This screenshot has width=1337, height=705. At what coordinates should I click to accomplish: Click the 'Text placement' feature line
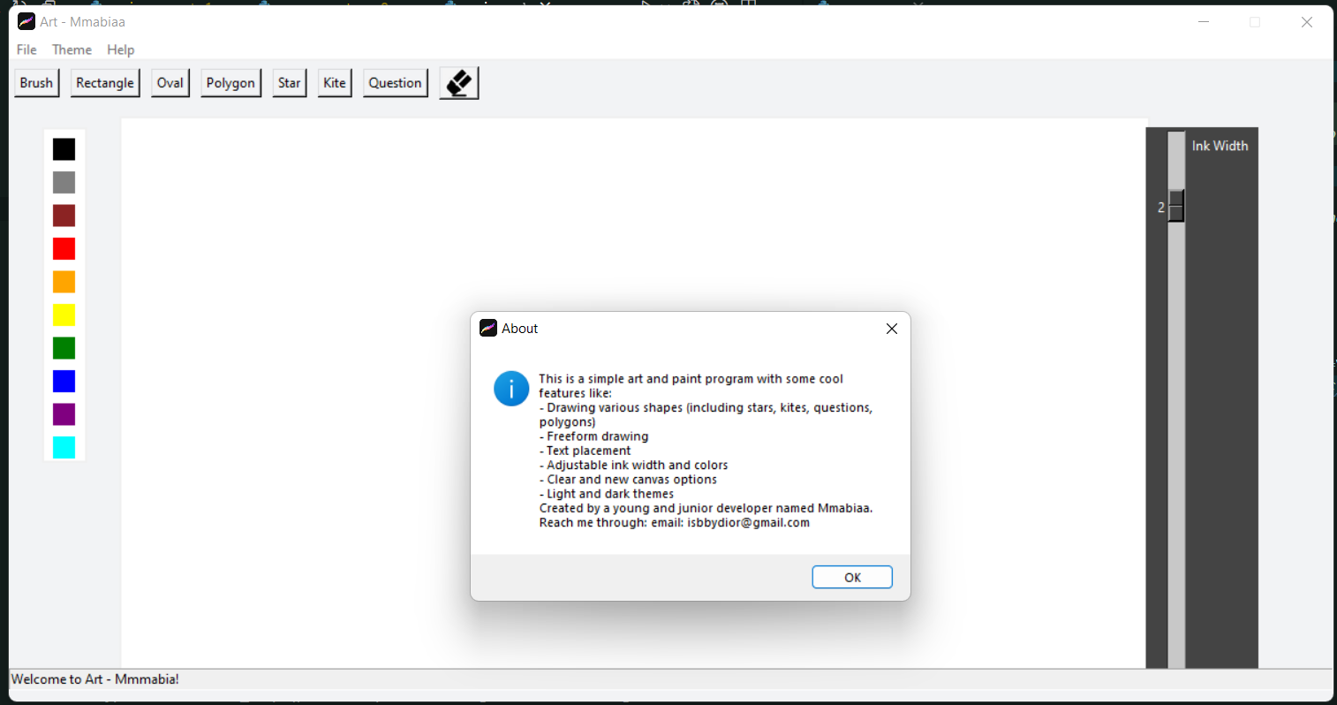[585, 451]
